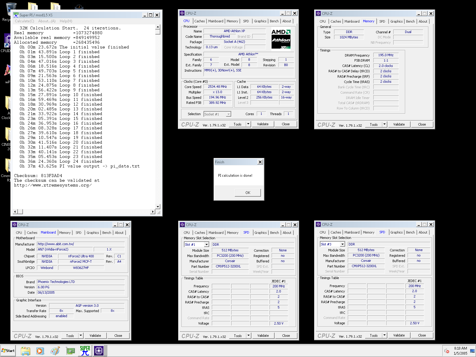Image resolution: width=476 pixels, height=357 pixels.
Task: Click the system tray clock 8:10 AM
Action: click(460, 348)
